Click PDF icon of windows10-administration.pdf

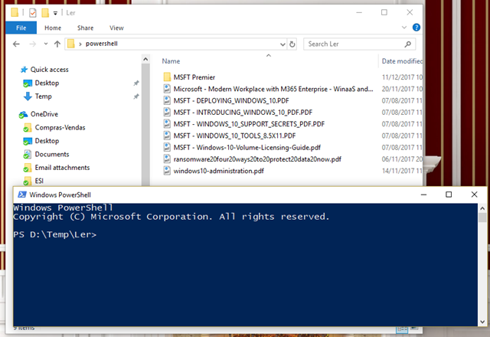[167, 171]
